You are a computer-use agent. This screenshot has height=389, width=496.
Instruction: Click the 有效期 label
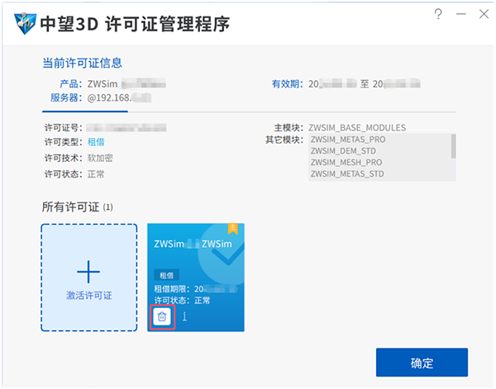pyautogui.click(x=287, y=84)
